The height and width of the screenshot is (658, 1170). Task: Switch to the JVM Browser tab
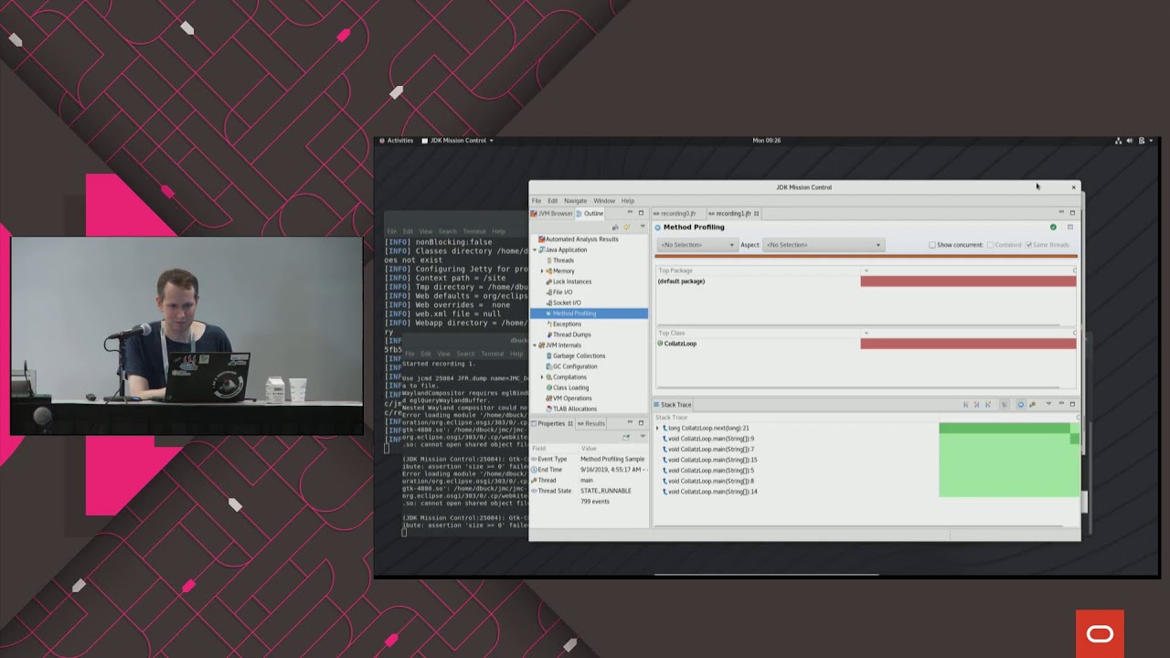552,214
